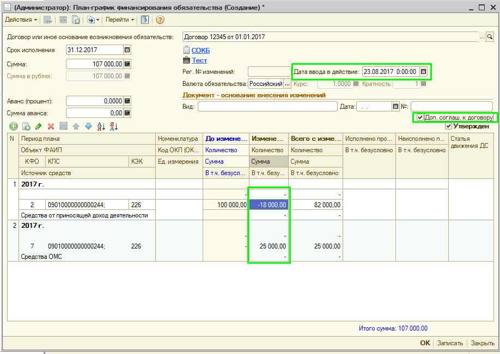Screen dimensions: 500x354
Task: Open help with the question mark icon
Action: point(160,20)
